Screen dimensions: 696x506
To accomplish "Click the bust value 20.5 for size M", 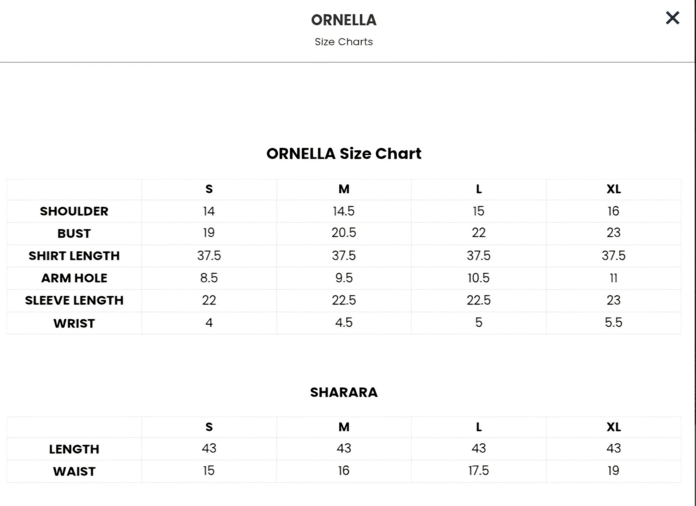I will (x=343, y=233).
